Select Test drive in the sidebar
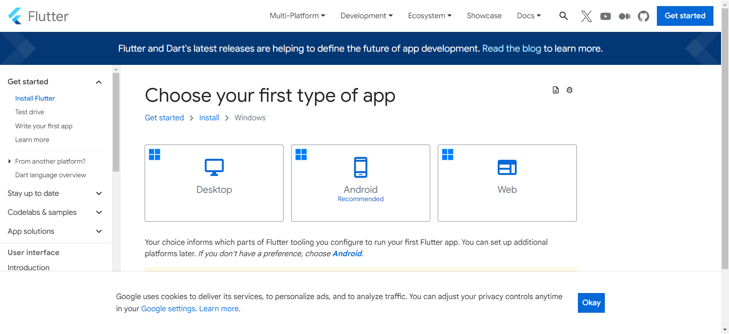This screenshot has height=334, width=729. [x=30, y=112]
